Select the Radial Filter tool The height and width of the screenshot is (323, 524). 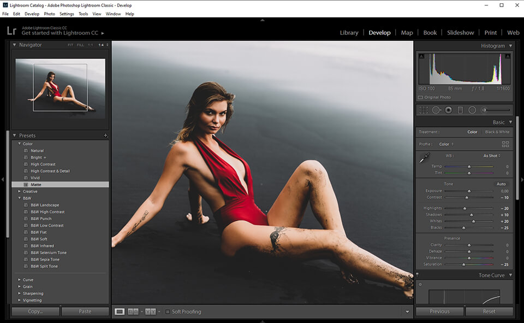(472, 110)
